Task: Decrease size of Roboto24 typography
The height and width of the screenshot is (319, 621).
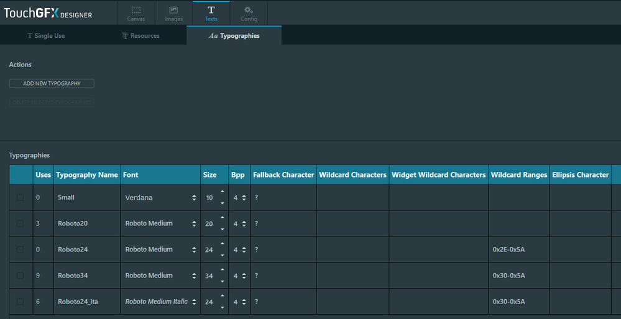Action: click(x=222, y=255)
